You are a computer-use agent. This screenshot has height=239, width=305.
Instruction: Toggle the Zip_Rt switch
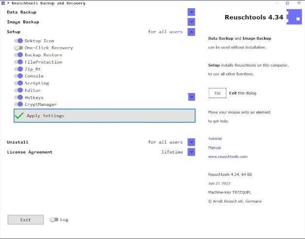[x=19, y=69]
